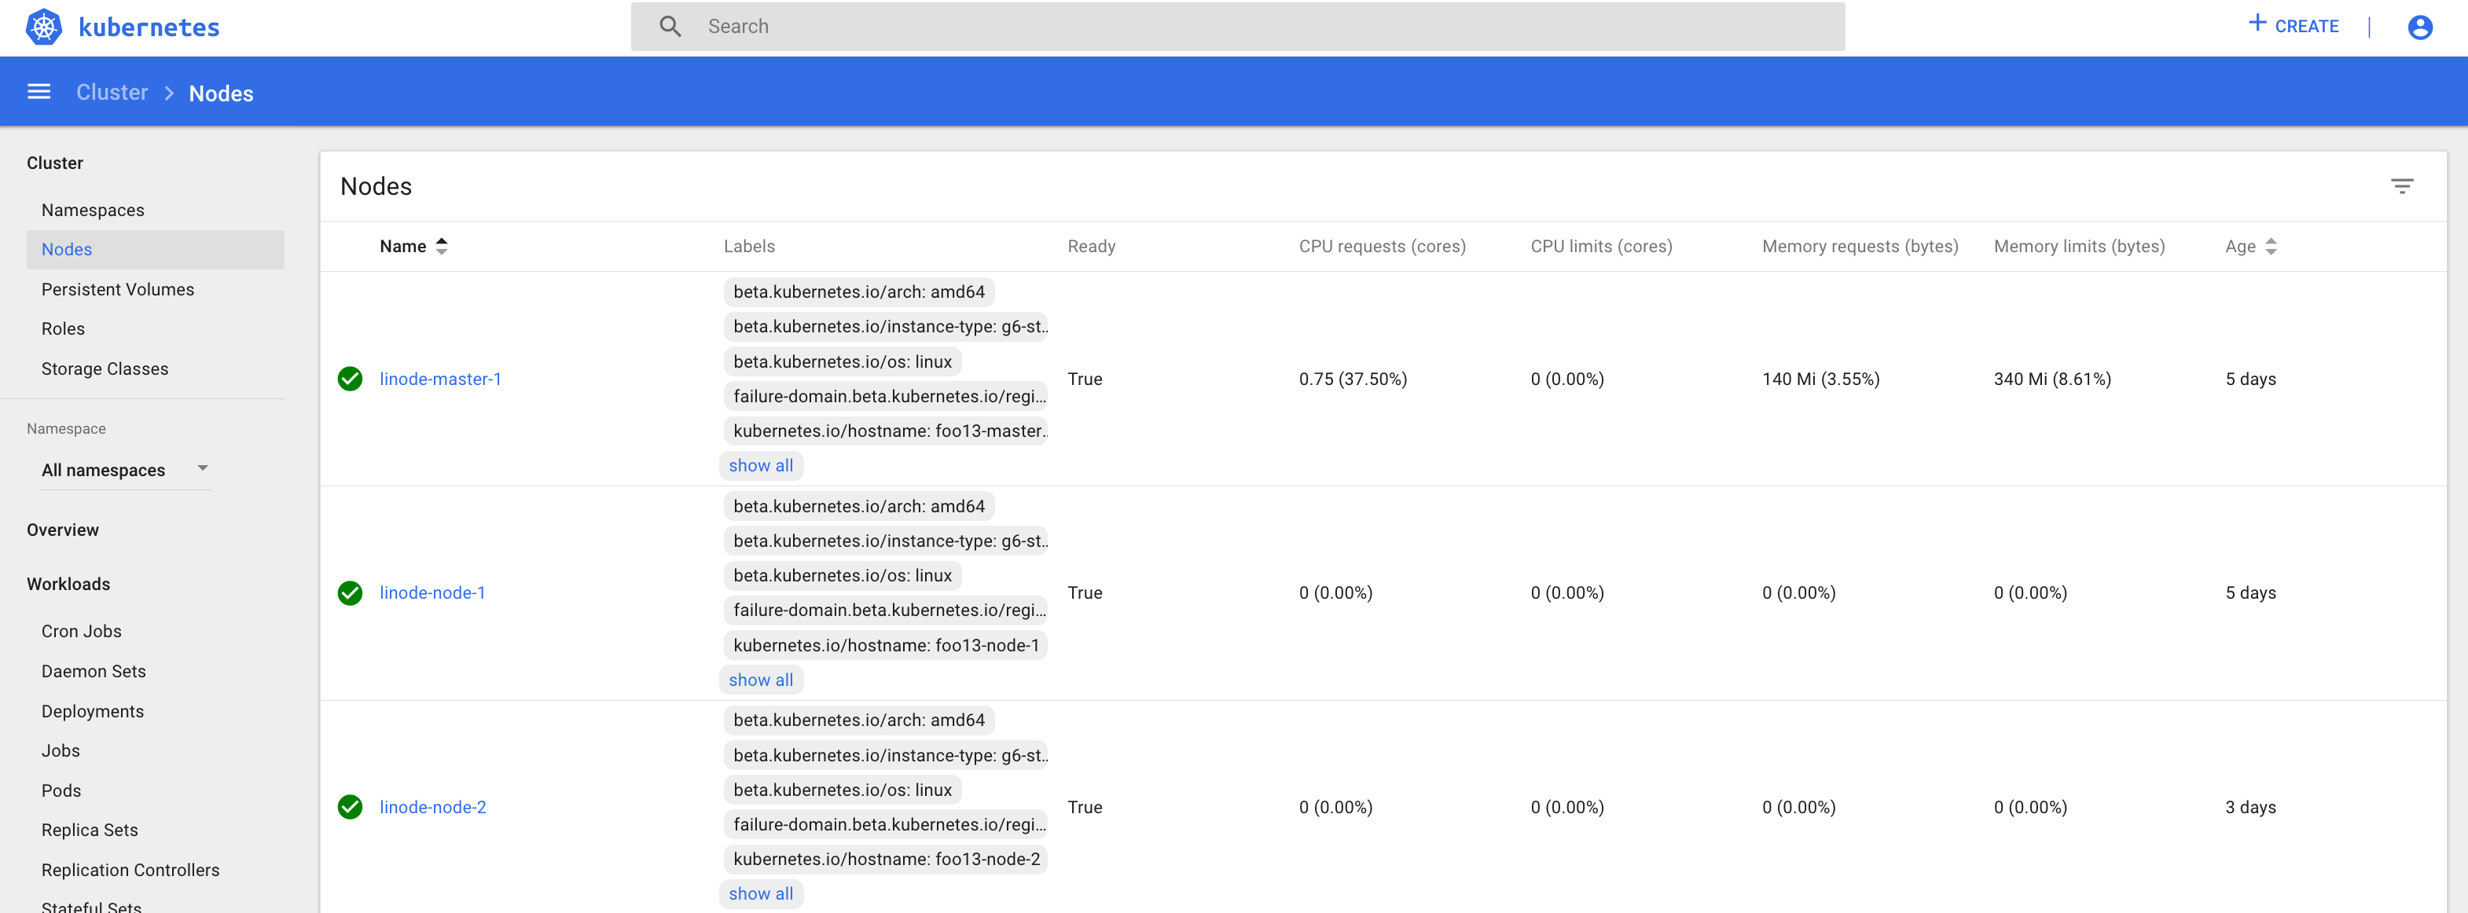
Task: Click the 140 Mi (3.55%) memory value
Action: 1820,379
